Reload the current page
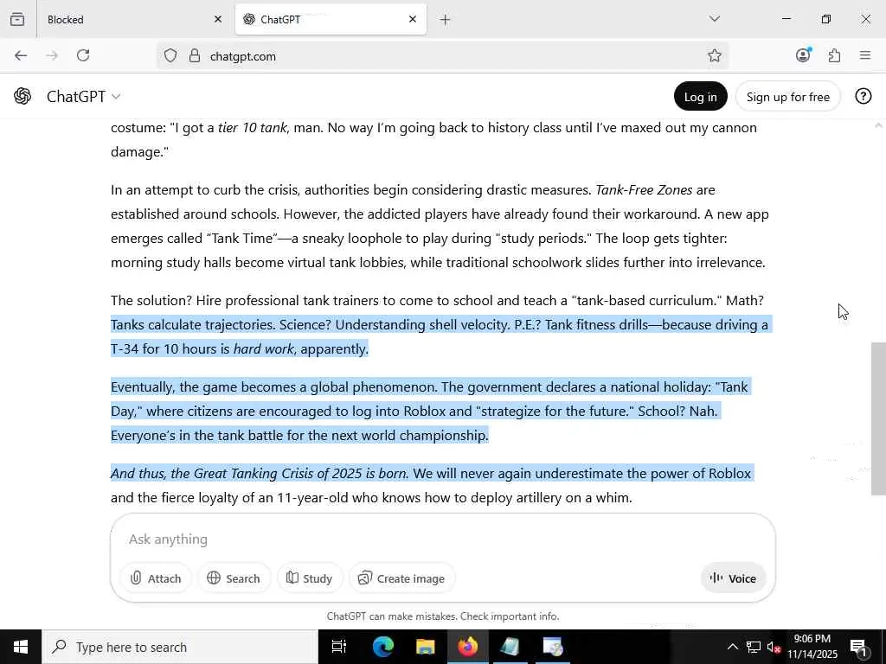886x664 pixels. [83, 55]
